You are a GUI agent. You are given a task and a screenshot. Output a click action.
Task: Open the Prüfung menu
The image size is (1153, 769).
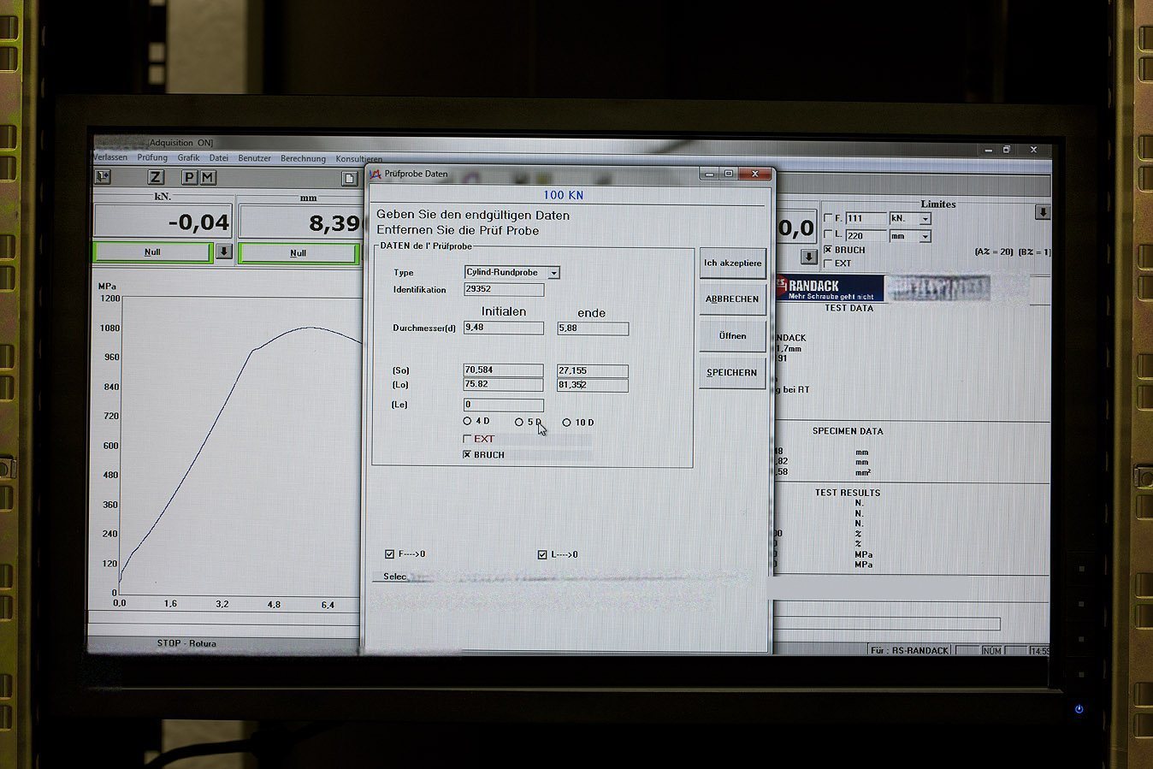point(152,157)
